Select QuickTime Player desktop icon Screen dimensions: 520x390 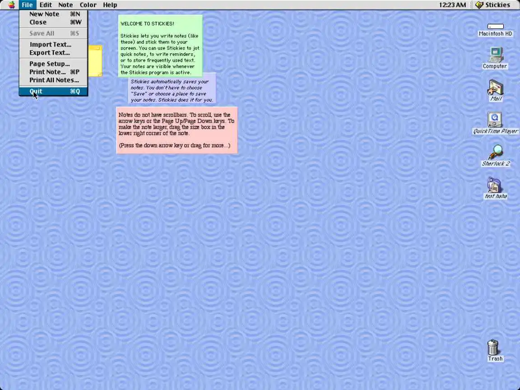(495, 123)
